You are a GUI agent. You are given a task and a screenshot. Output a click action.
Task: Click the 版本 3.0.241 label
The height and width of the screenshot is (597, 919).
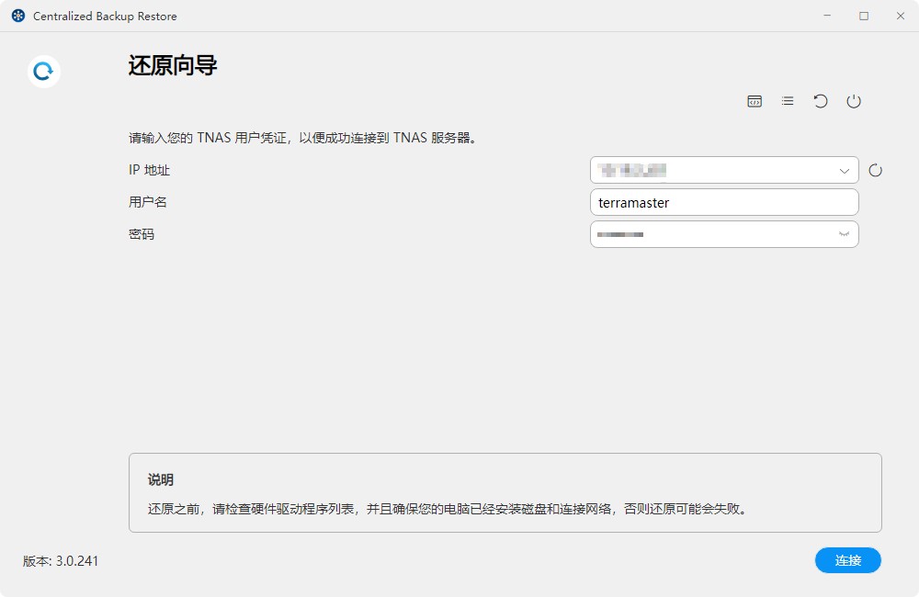point(60,560)
